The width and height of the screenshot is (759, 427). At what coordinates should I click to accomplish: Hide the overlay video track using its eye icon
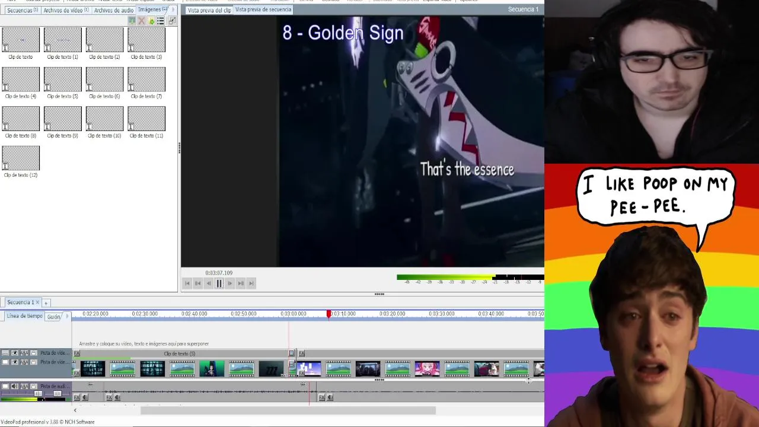(15, 353)
